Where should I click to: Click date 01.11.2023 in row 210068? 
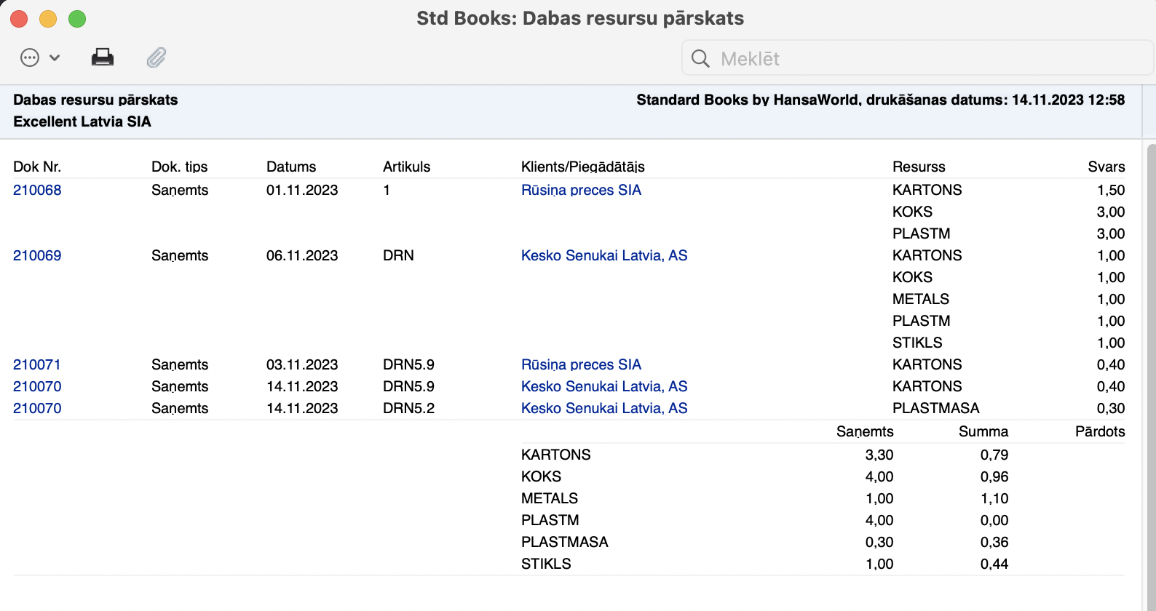tap(302, 190)
